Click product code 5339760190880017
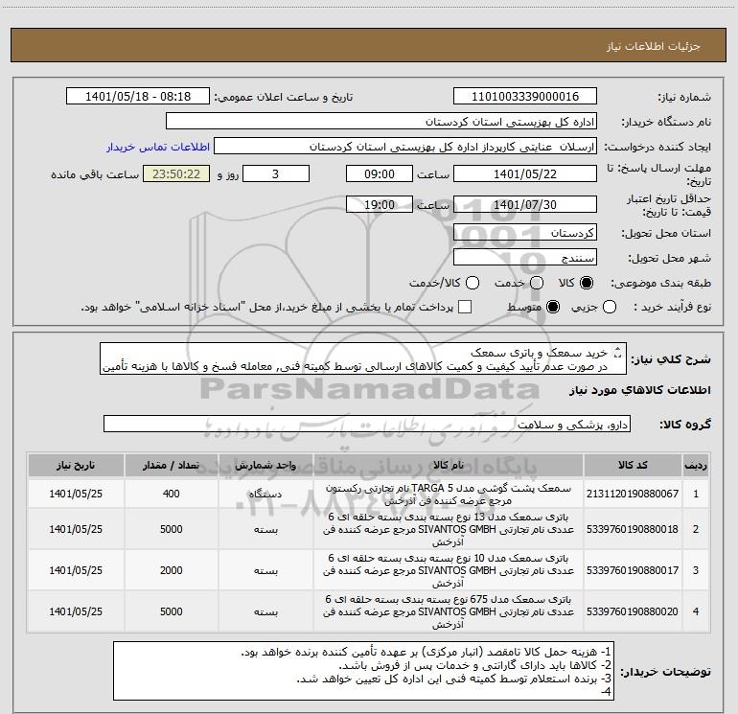The image size is (738, 714). (x=633, y=570)
